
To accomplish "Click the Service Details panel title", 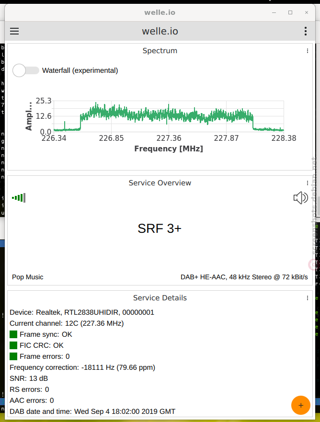I will [x=160, y=298].
